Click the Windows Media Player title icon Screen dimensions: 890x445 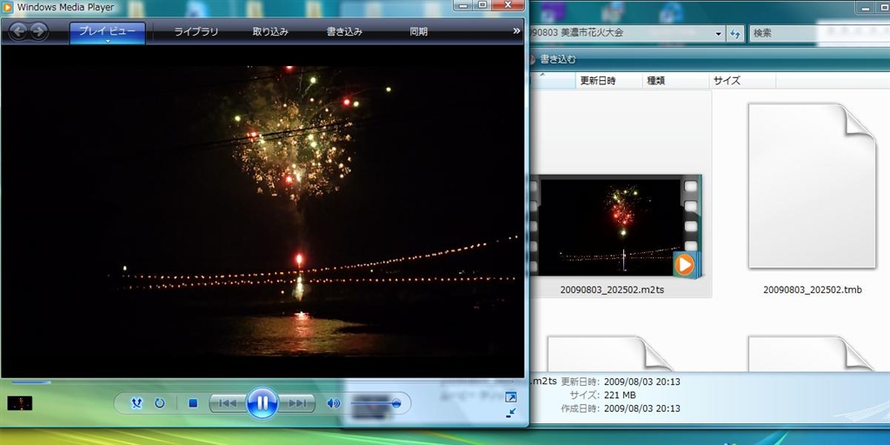point(7,7)
